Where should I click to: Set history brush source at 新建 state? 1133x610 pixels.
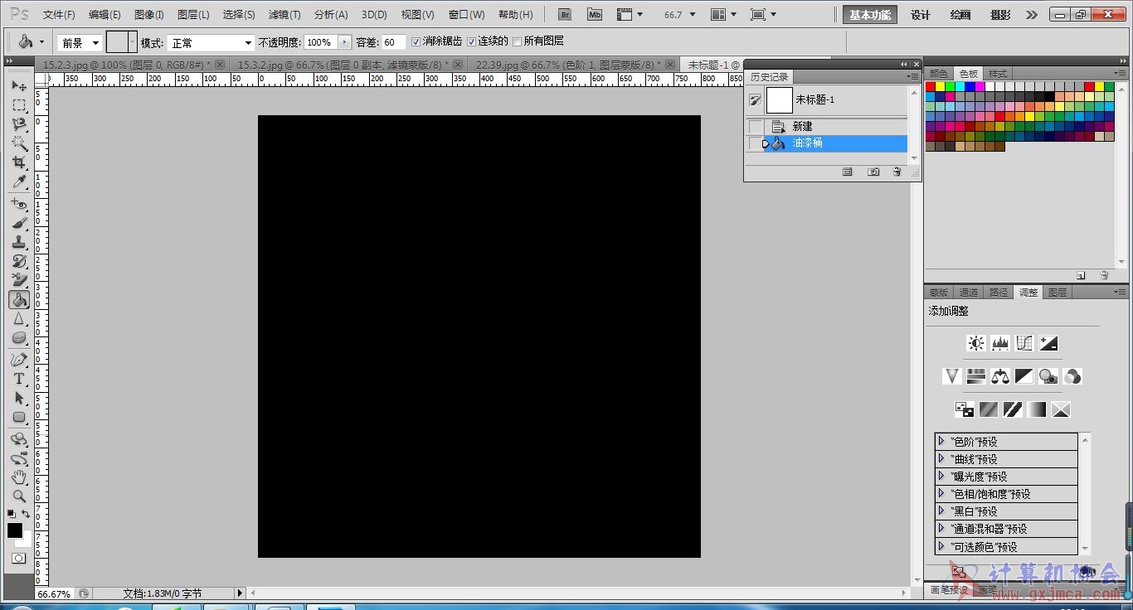pos(755,127)
